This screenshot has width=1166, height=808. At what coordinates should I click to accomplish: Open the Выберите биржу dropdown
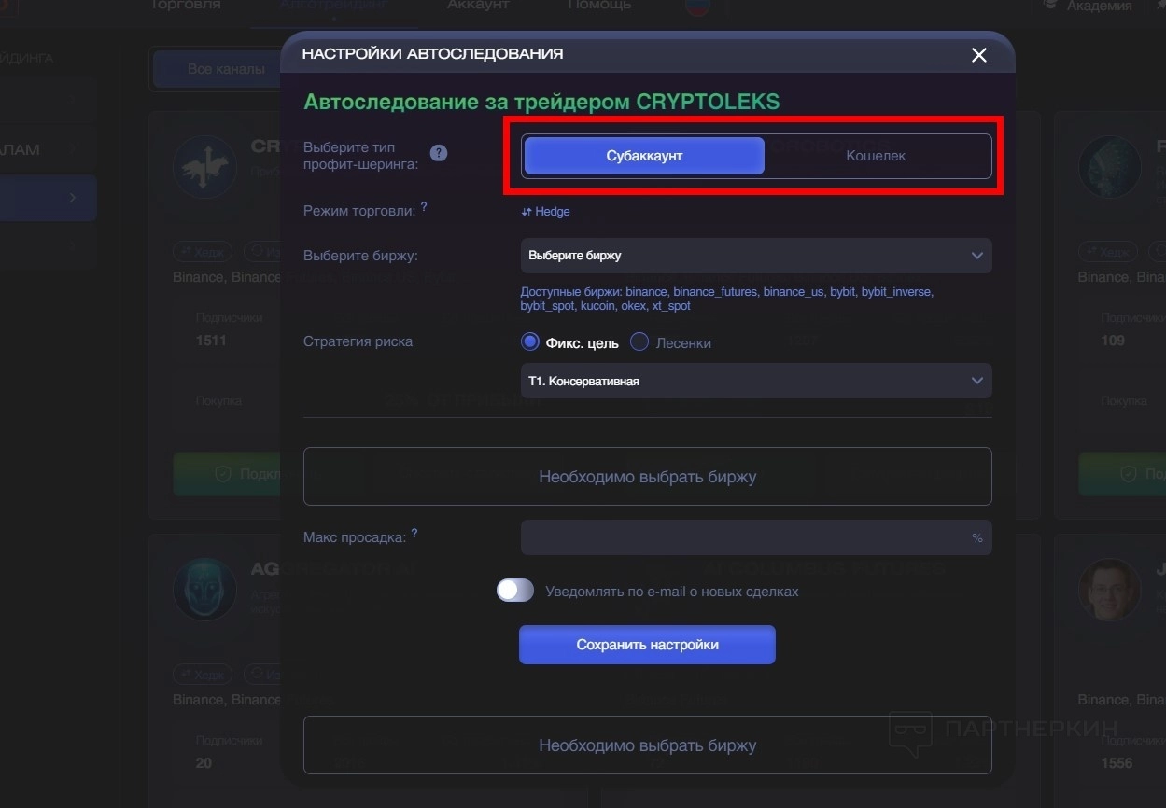pyautogui.click(x=756, y=256)
